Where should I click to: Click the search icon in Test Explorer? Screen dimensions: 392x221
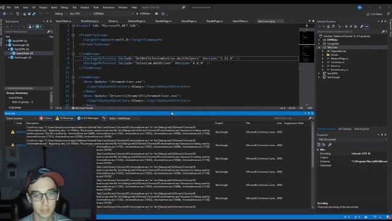point(48,32)
